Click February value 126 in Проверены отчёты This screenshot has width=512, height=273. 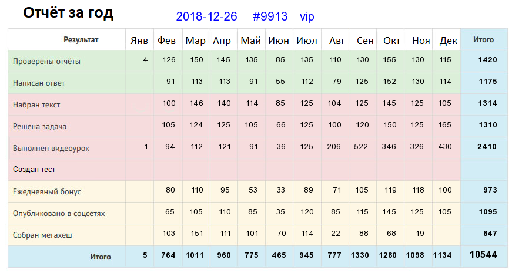[169, 60]
